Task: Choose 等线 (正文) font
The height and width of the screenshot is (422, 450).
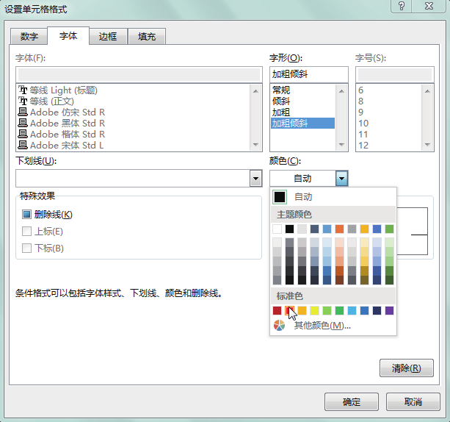Action: (46, 101)
